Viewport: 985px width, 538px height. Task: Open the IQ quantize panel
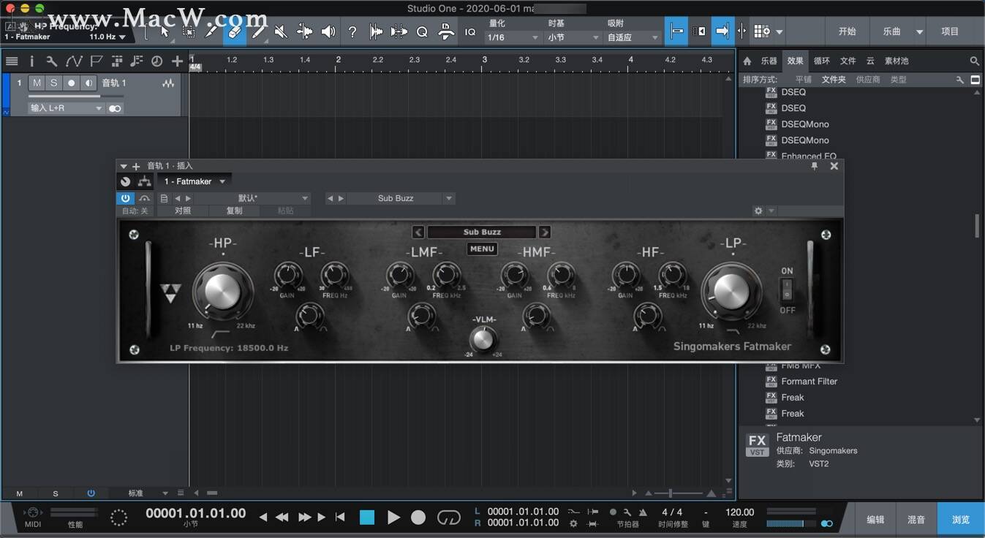470,32
